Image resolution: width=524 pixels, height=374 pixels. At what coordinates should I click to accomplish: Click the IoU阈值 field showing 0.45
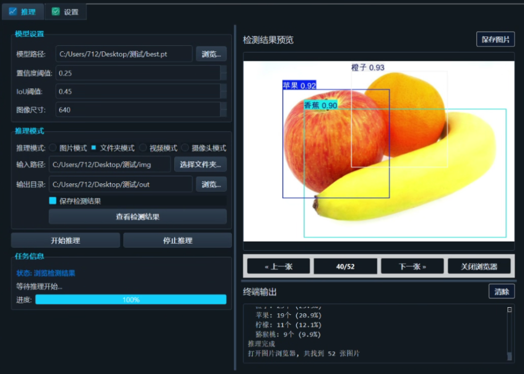(138, 91)
